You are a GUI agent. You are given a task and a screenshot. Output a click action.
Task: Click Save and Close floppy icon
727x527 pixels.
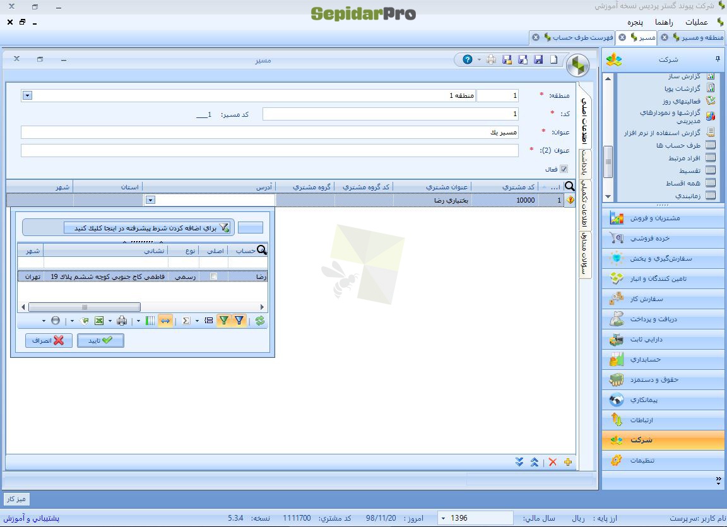[507, 60]
